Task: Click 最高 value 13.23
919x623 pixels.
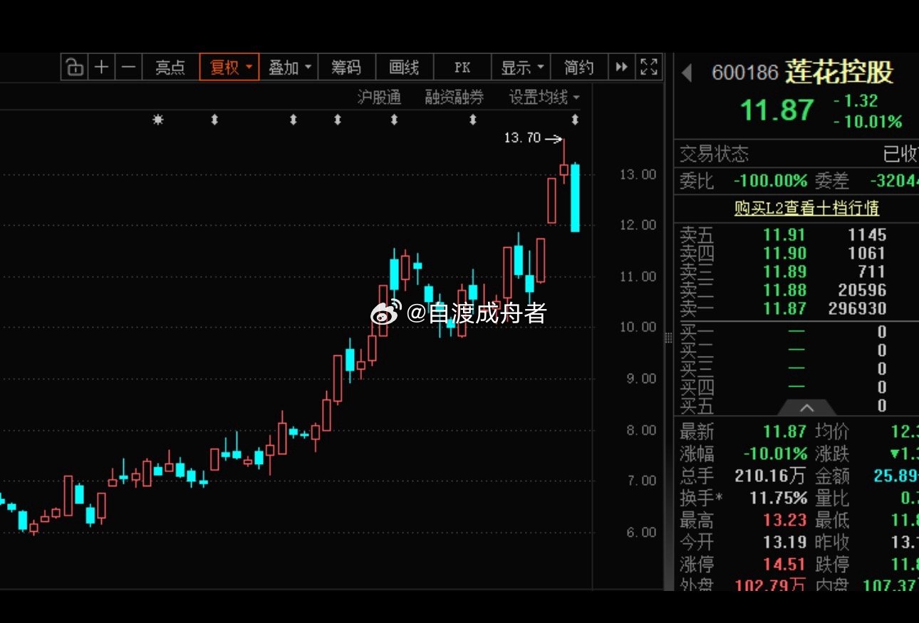Action: coord(785,520)
